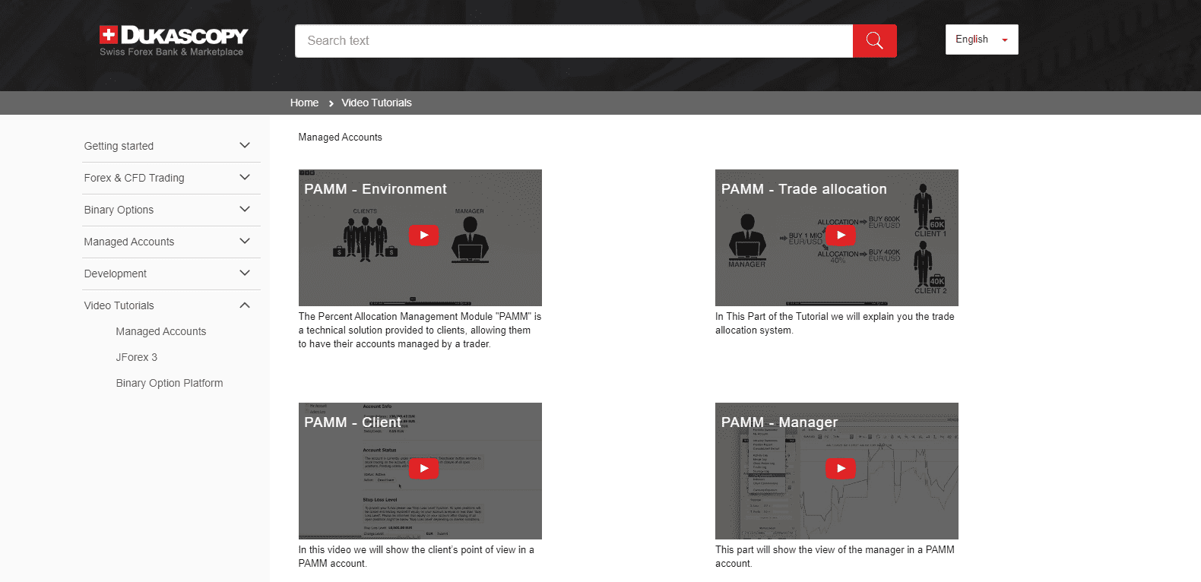Click the PAMM - Client video title
Viewport: 1201px width, 582px height.
tap(353, 422)
